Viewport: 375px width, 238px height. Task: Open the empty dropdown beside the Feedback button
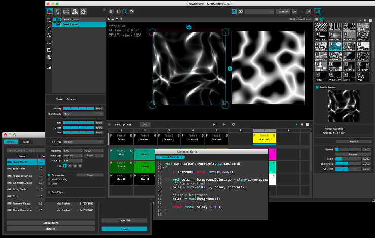(259, 12)
